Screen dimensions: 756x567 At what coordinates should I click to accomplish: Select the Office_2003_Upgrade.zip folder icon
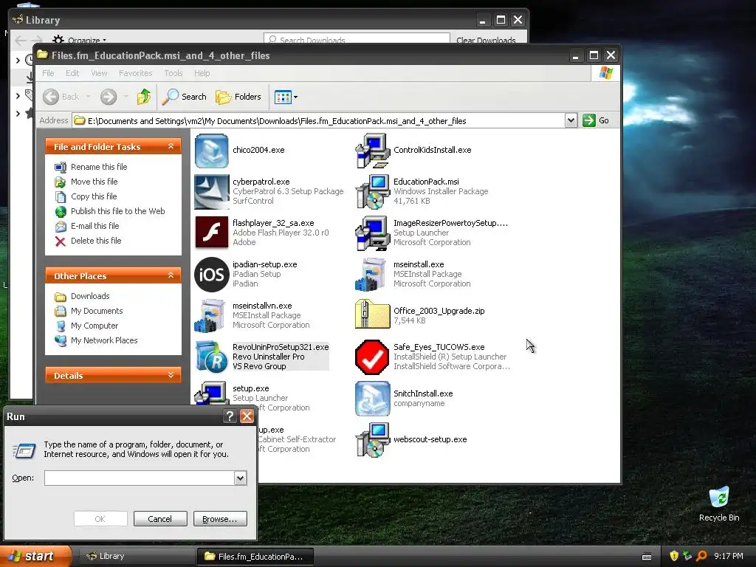pos(372,315)
